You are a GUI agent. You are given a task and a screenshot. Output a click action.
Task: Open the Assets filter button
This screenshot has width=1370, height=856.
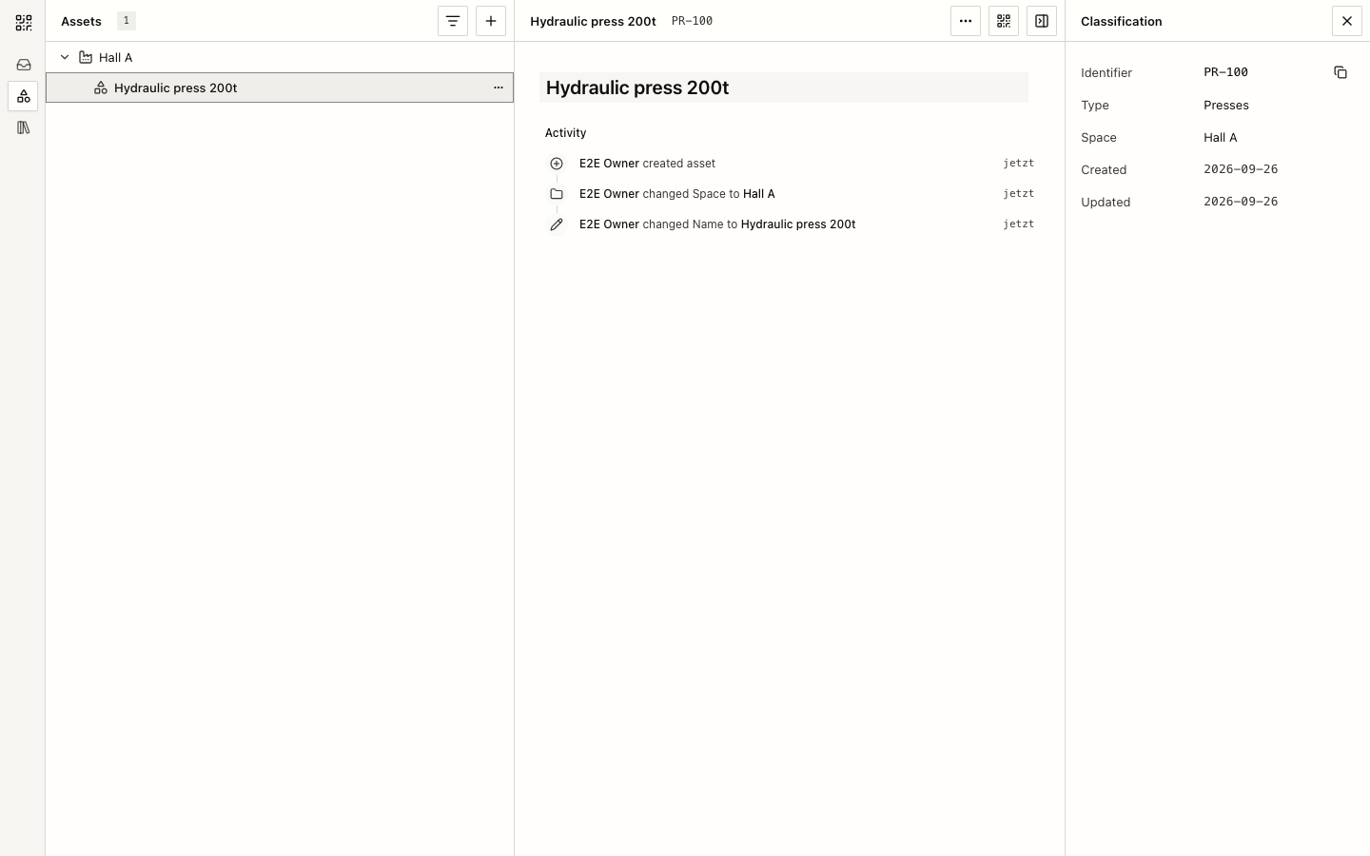[x=453, y=21]
